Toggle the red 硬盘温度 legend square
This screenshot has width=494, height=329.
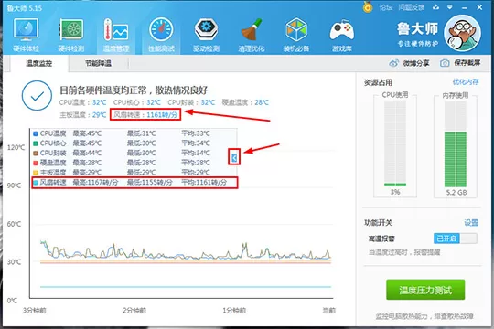click(x=36, y=163)
